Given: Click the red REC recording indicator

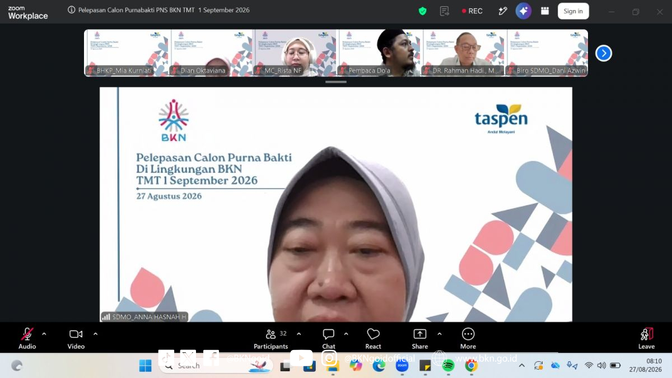Looking at the screenshot, I should (x=472, y=11).
